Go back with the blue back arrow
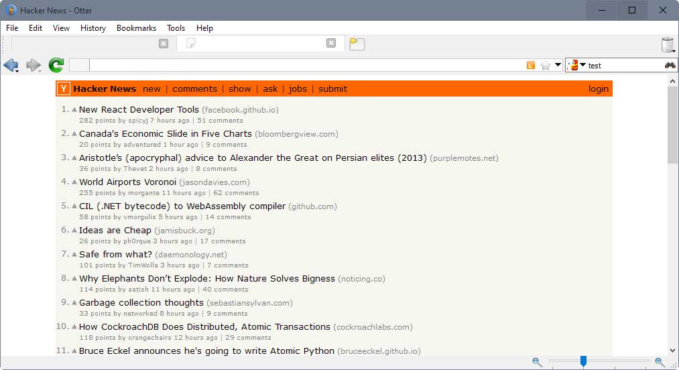Screen dimensions: 679x370 click(x=11, y=66)
